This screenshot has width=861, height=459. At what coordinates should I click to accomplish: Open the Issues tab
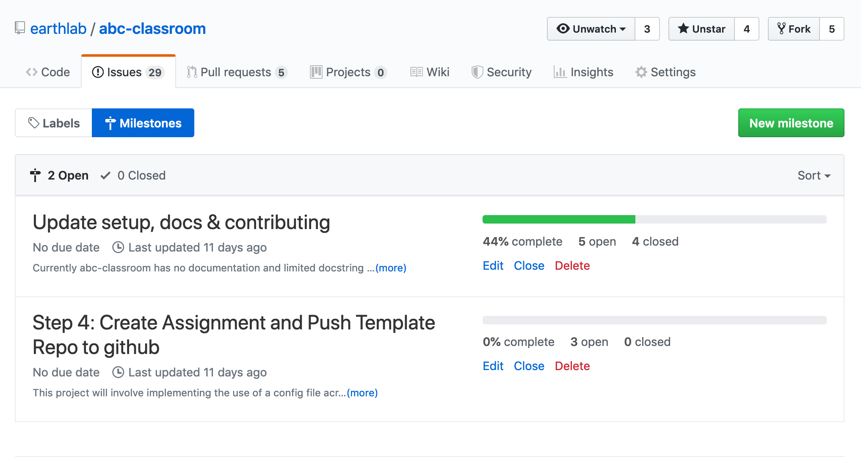tap(128, 72)
